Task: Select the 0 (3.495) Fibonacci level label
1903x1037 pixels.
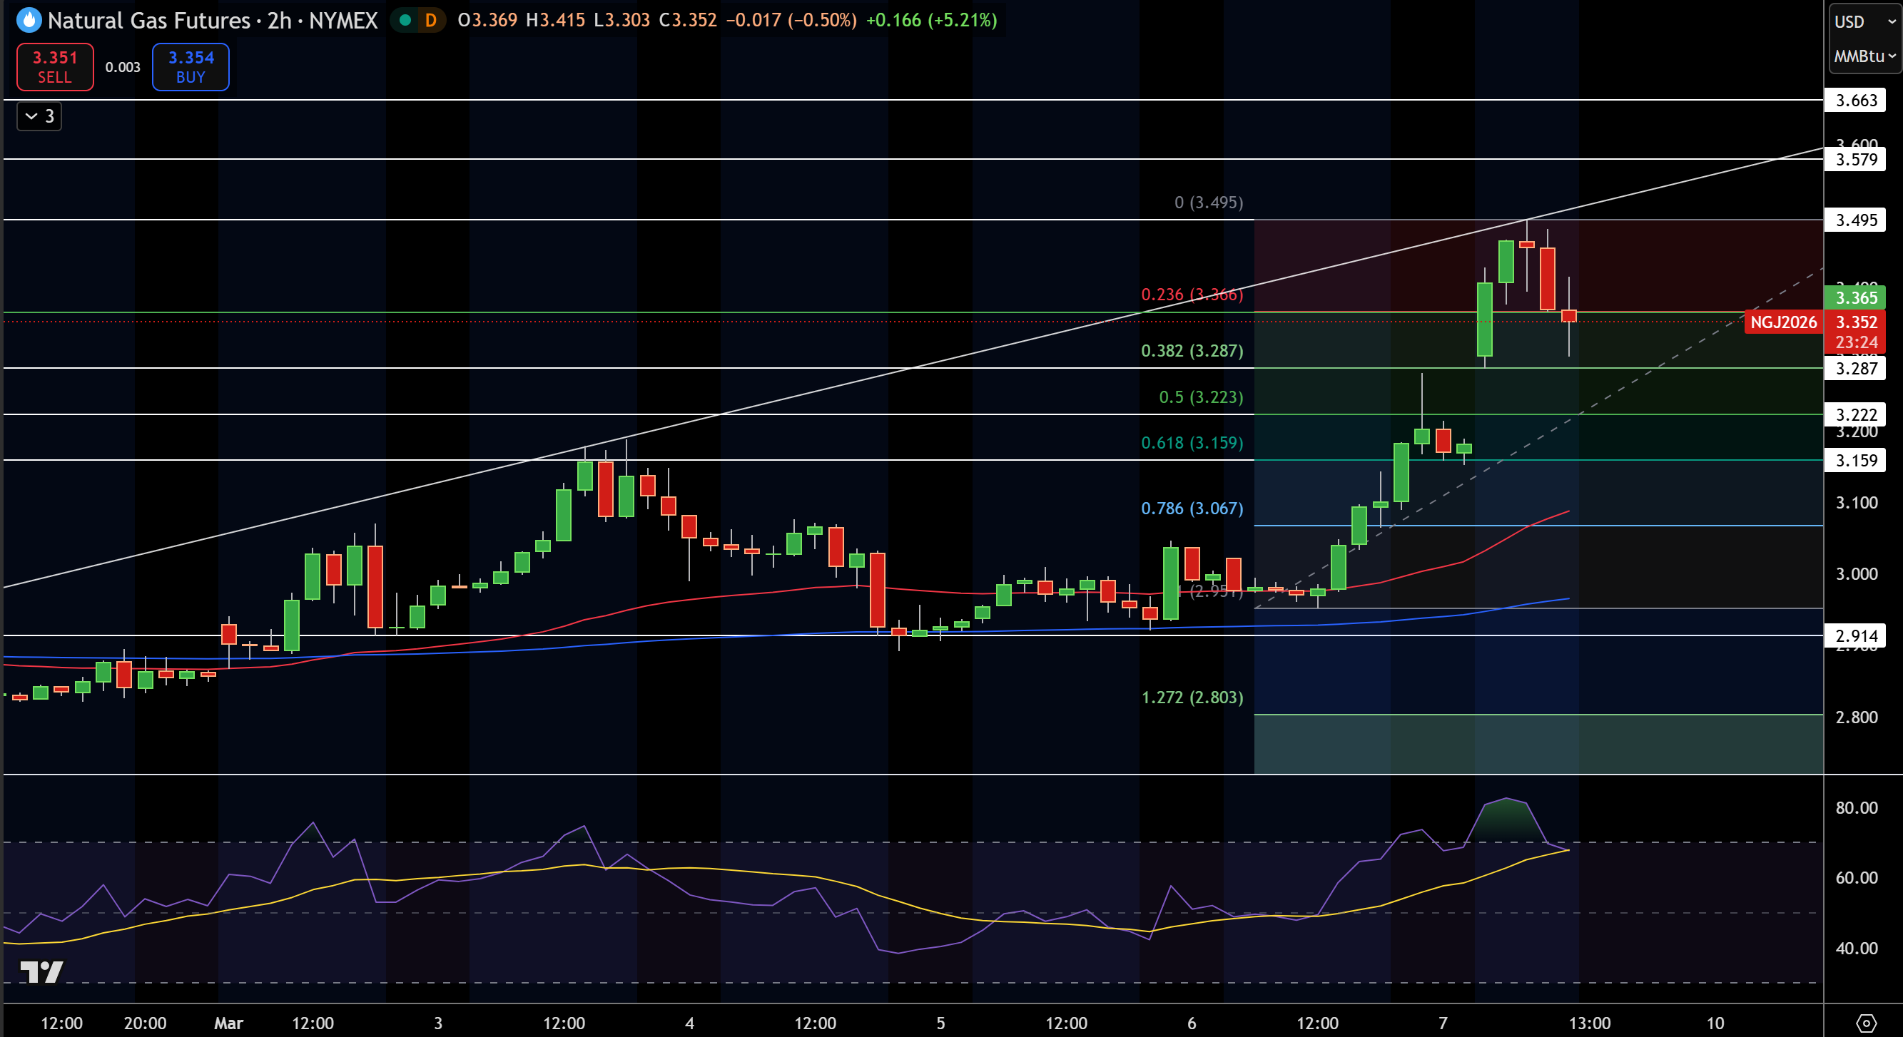Action: (x=1209, y=202)
